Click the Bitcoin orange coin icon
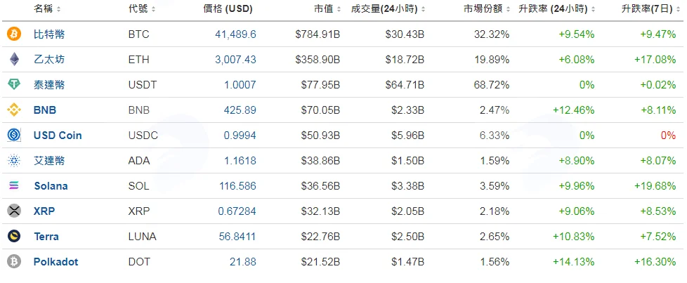 14,34
